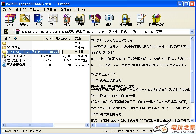The width and height of the screenshot is (196, 134).
Task: Open the 选项(N) menu
Action: click(x=66, y=10)
